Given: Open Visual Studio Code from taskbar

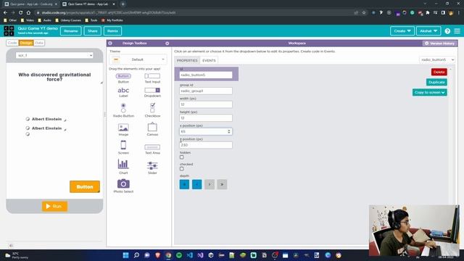Looking at the screenshot, I should 190,255.
